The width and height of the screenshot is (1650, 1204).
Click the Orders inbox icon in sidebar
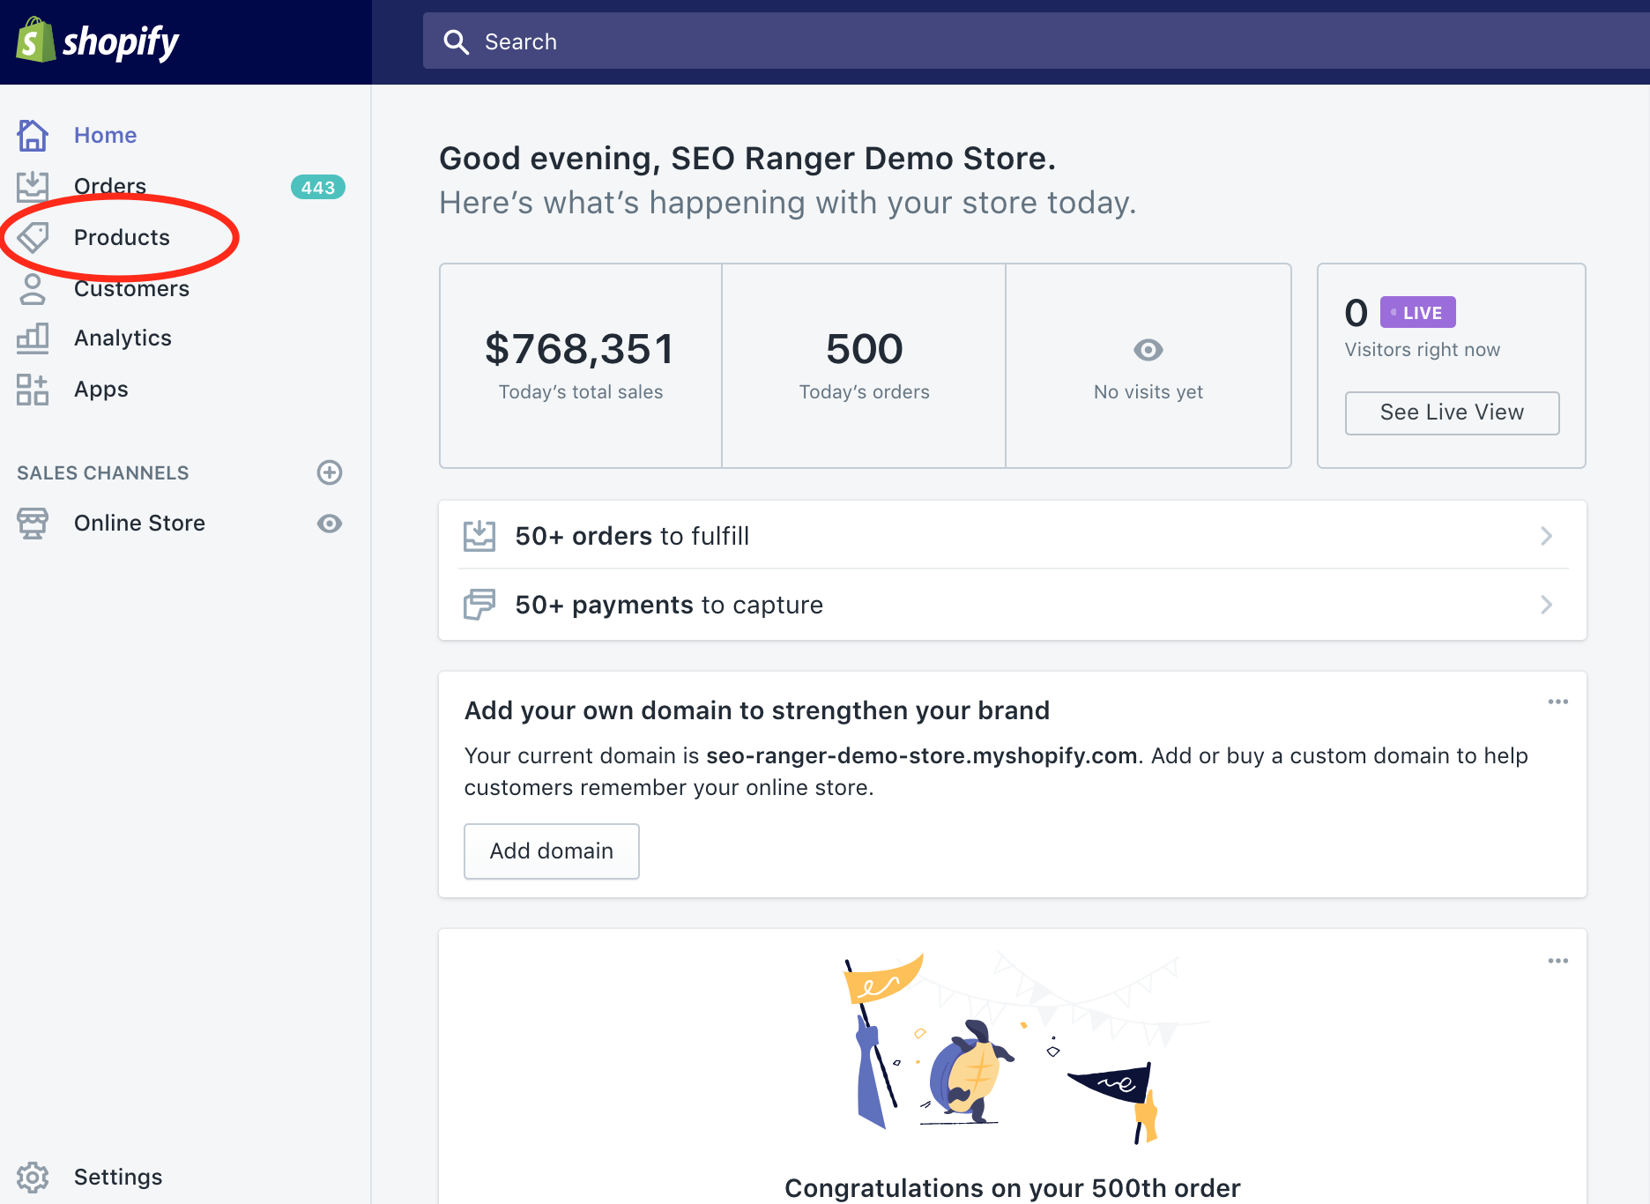click(x=33, y=186)
